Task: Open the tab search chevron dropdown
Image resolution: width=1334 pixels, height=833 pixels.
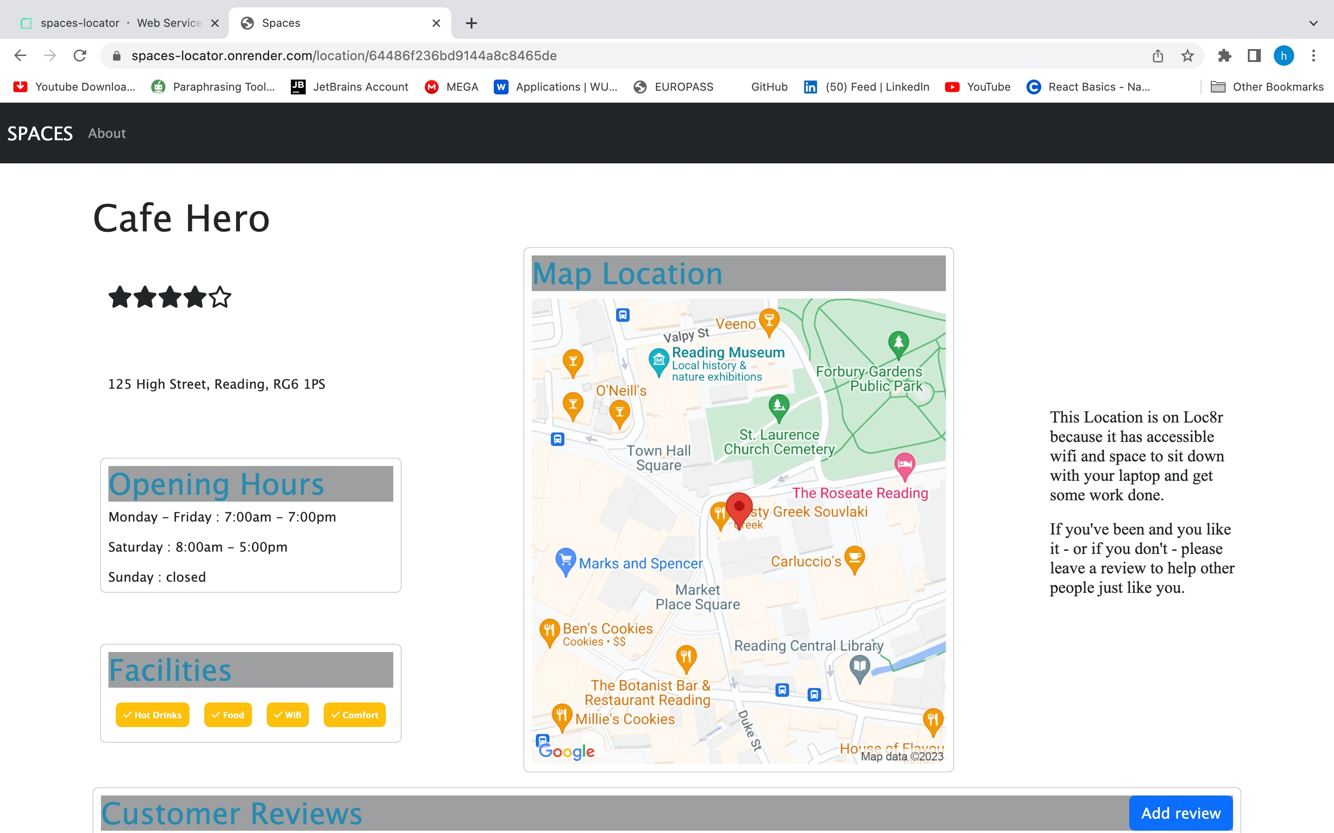Action: [1313, 23]
